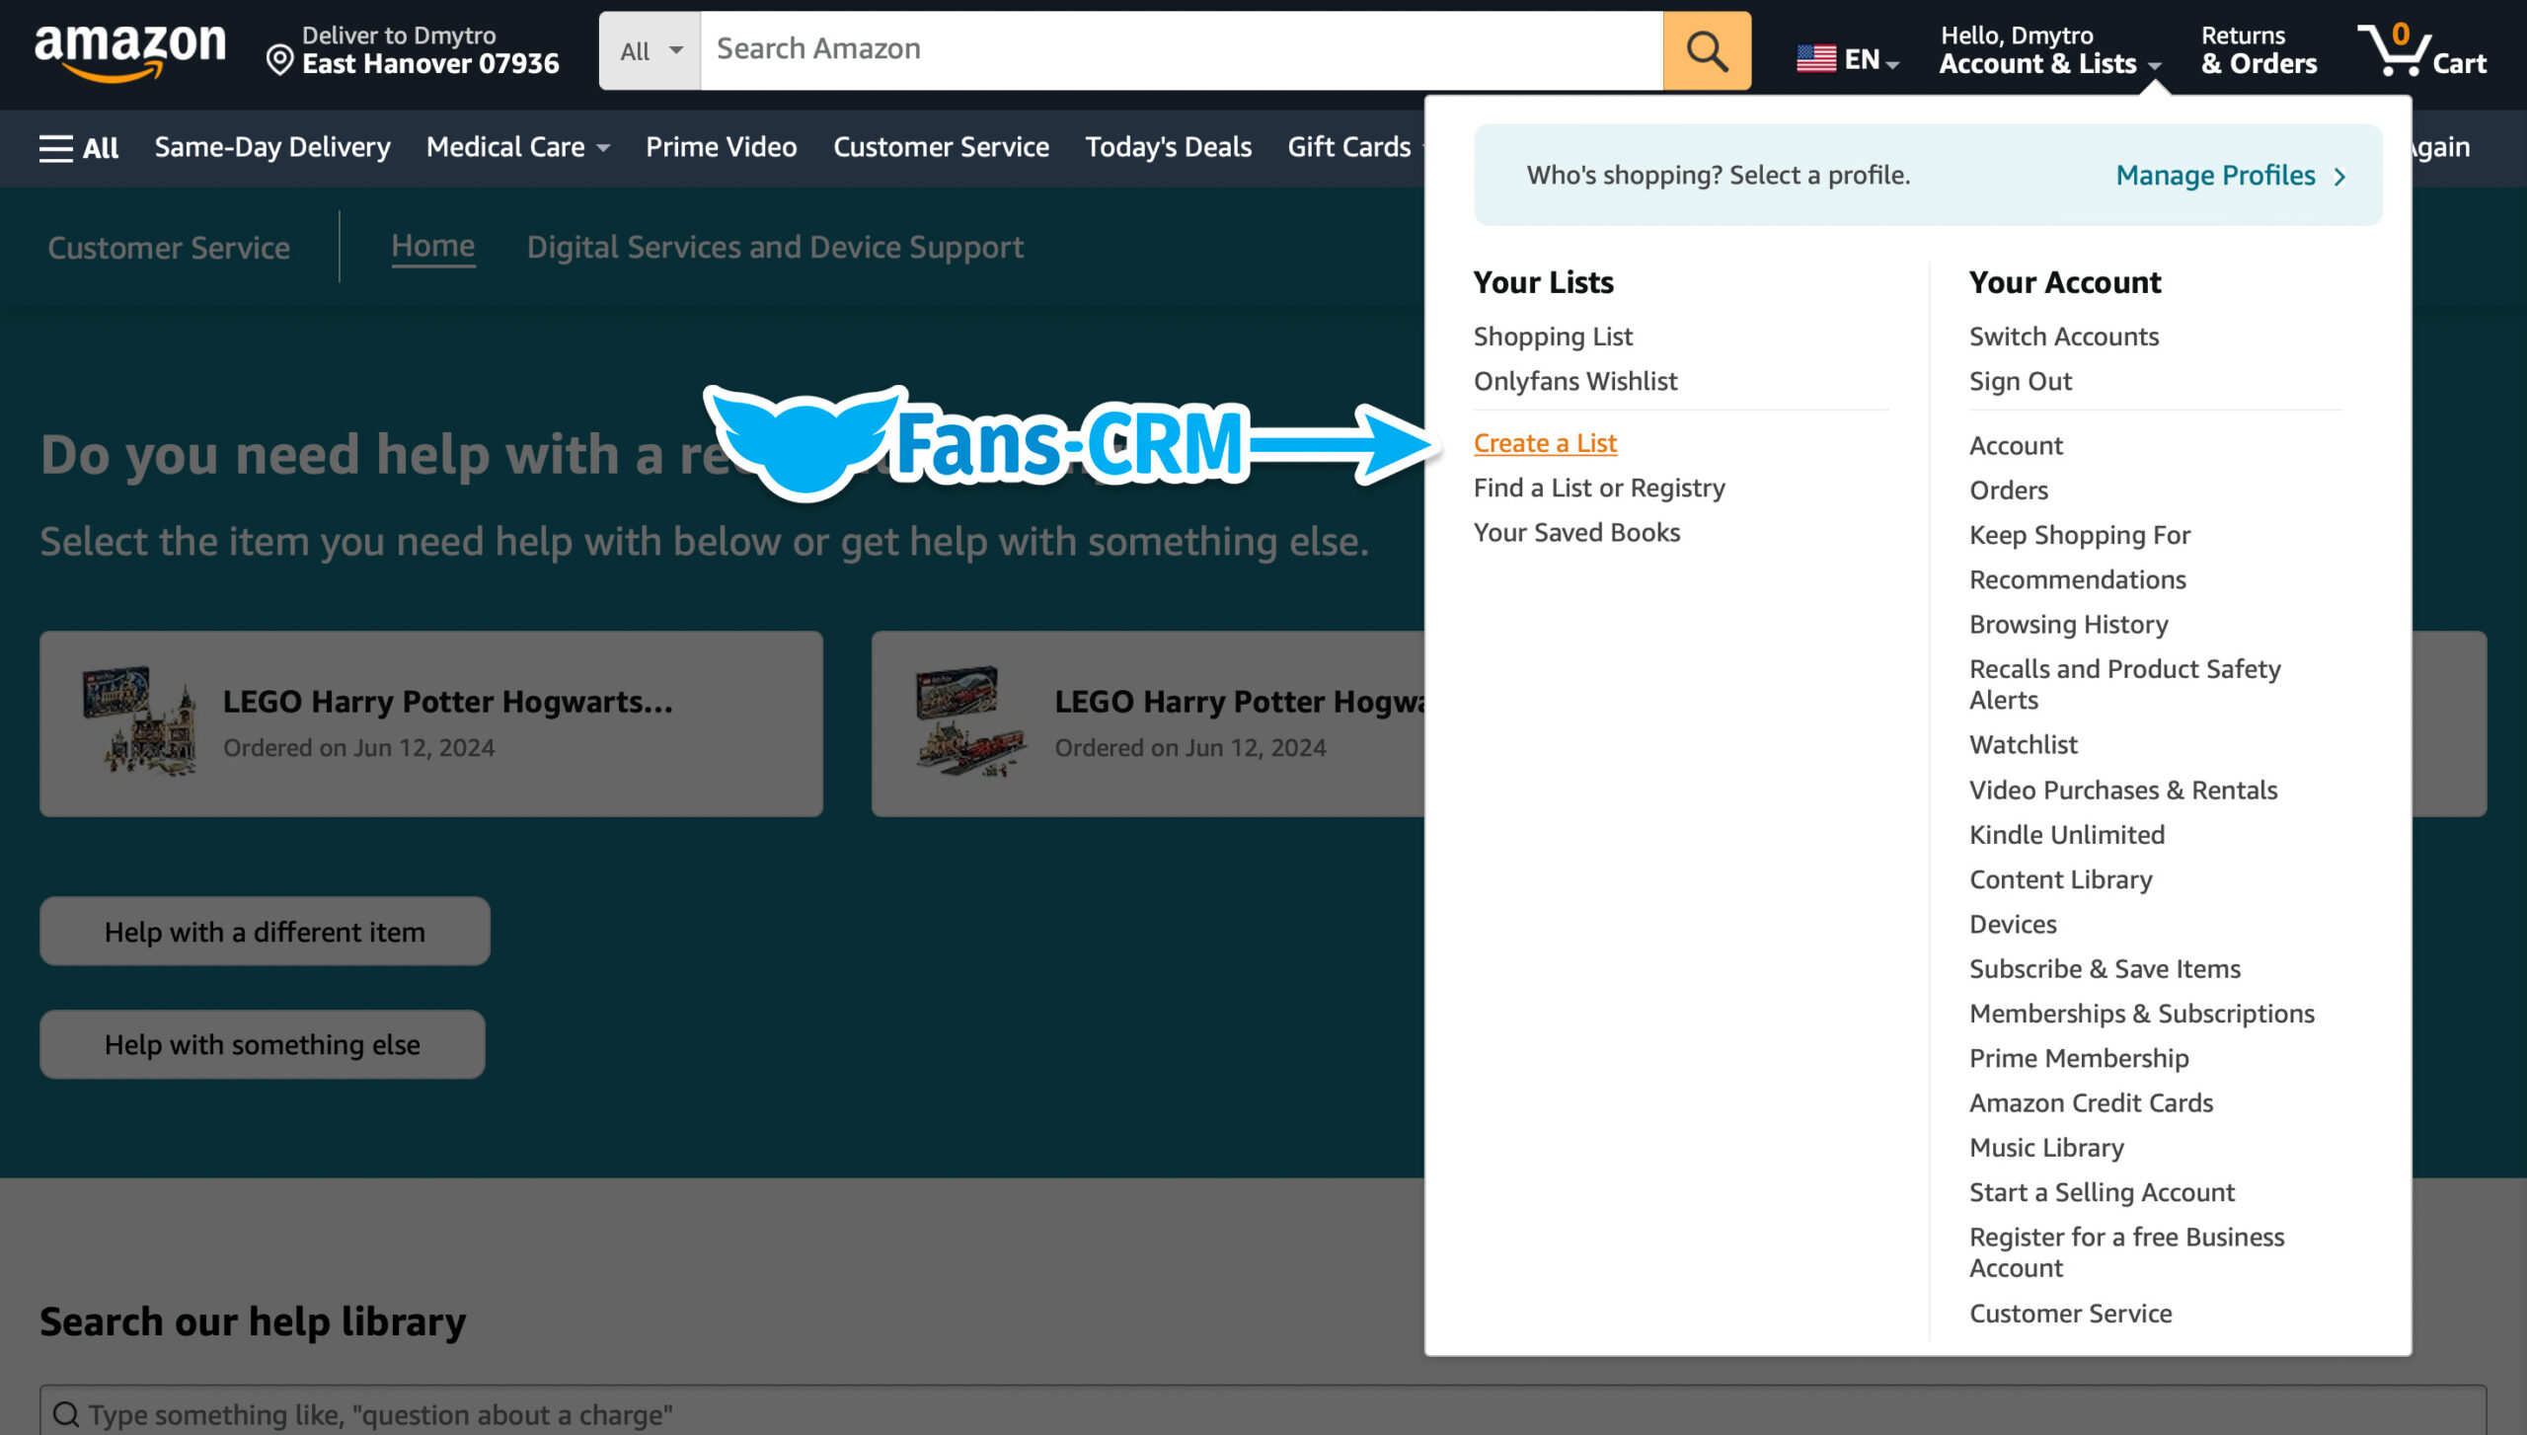Viewport: 2527px width, 1435px height.
Task: Open Your Saved Books
Action: click(1576, 532)
